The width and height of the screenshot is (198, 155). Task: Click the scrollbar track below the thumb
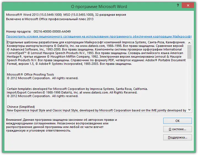click(x=189, y=83)
